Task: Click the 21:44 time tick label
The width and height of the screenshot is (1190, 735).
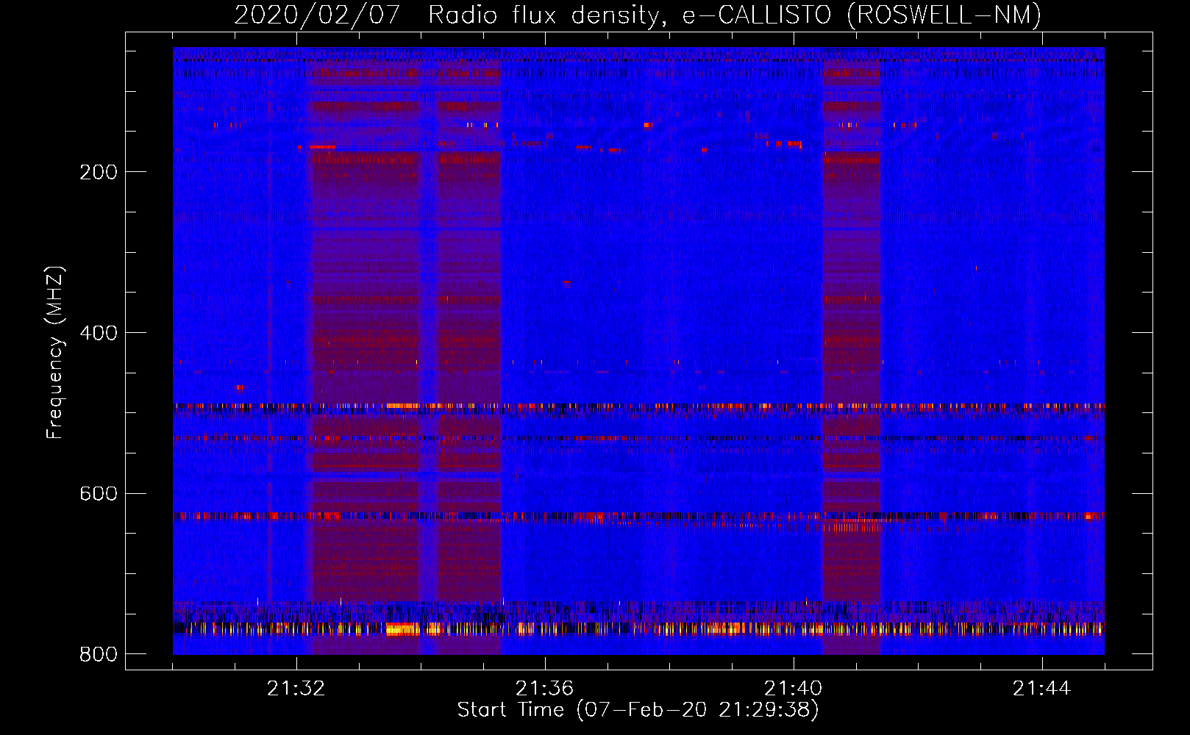Action: tap(1041, 689)
